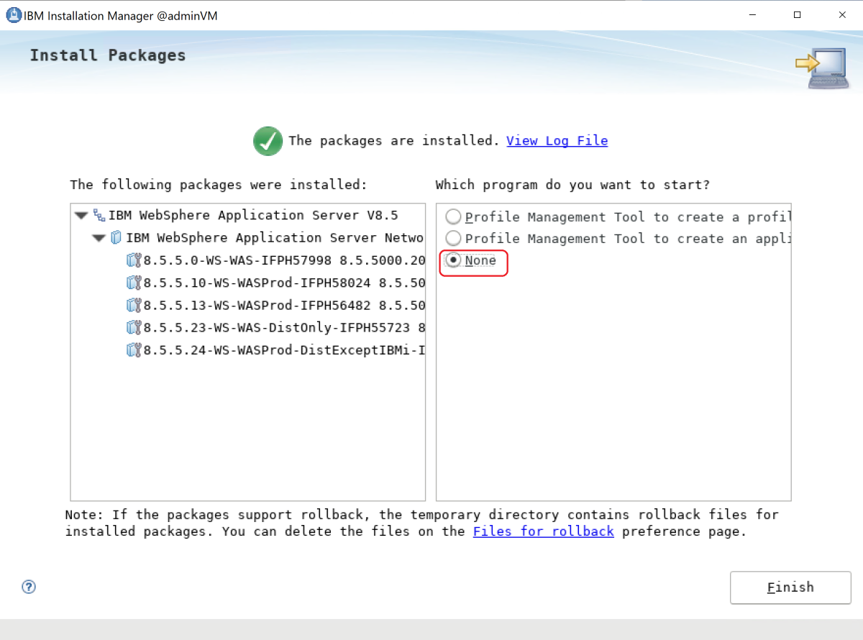
Task: Click the package icon beside 8.5.5.10-WS-WASProd-IFPH58024
Action: (134, 283)
